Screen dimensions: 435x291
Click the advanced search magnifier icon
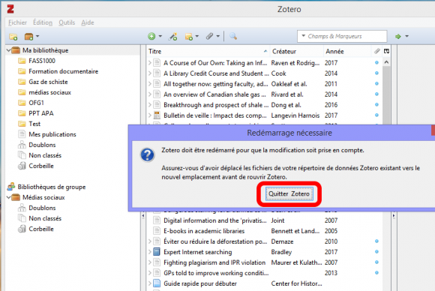tap(233, 36)
